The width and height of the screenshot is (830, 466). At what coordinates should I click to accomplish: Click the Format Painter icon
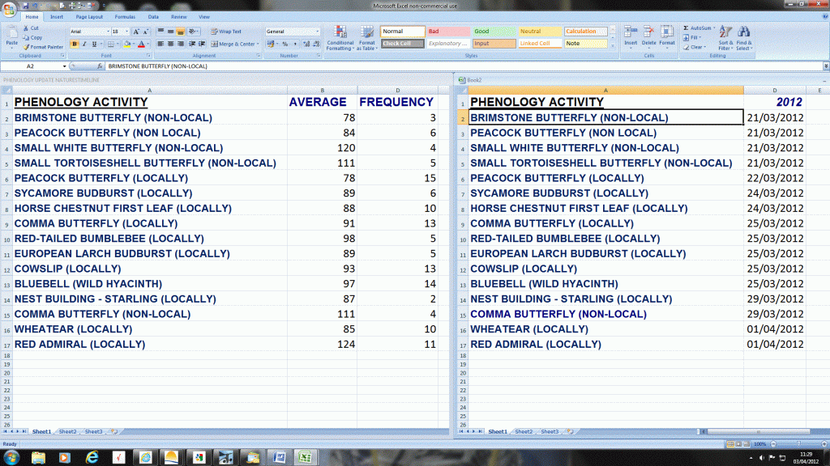[26, 47]
